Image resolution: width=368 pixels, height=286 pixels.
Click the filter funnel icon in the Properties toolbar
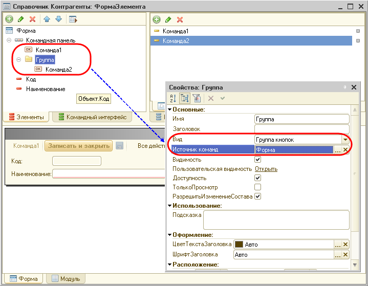pyautogui.click(x=196, y=98)
